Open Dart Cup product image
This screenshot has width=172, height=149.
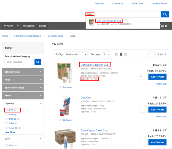click(x=66, y=106)
